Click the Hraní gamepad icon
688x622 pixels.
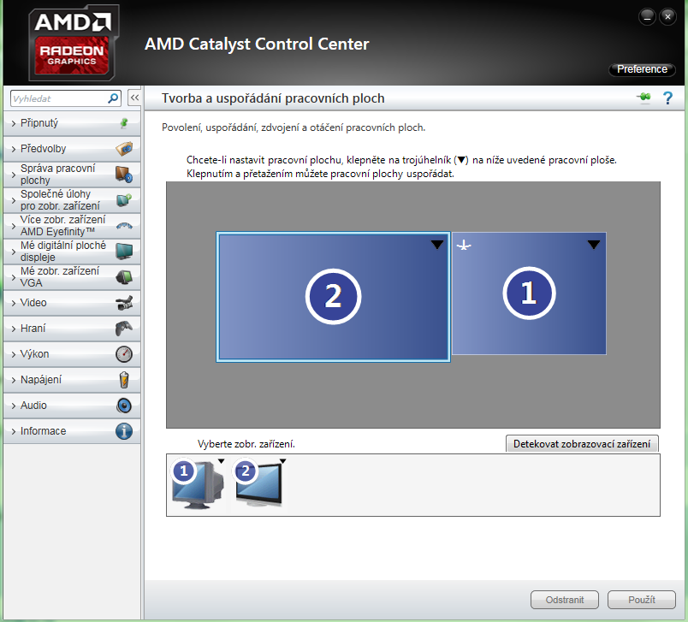(x=124, y=329)
